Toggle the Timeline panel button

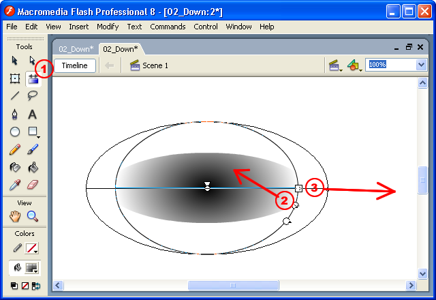click(75, 65)
